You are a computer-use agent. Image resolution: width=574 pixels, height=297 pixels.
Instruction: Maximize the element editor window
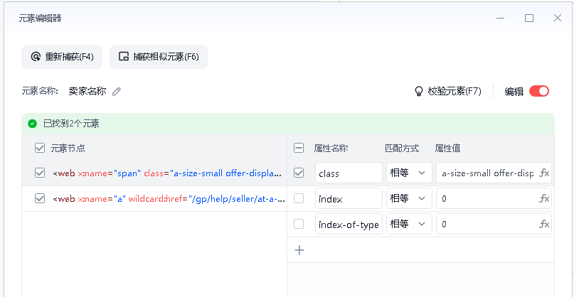(529, 18)
